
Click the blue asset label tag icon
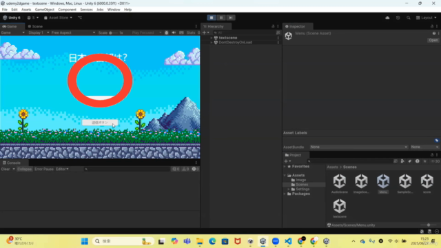[x=436, y=141]
